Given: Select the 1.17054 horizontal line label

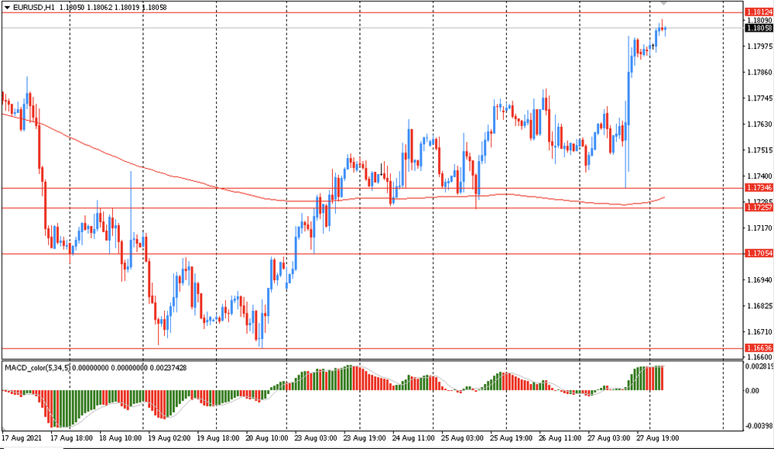Looking at the screenshot, I should (759, 253).
